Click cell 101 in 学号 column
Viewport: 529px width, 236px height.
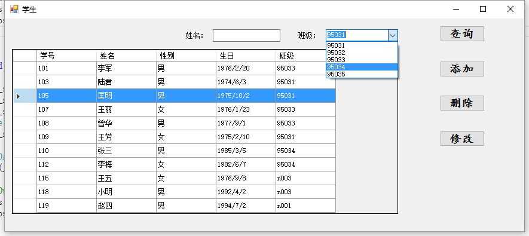(66, 68)
